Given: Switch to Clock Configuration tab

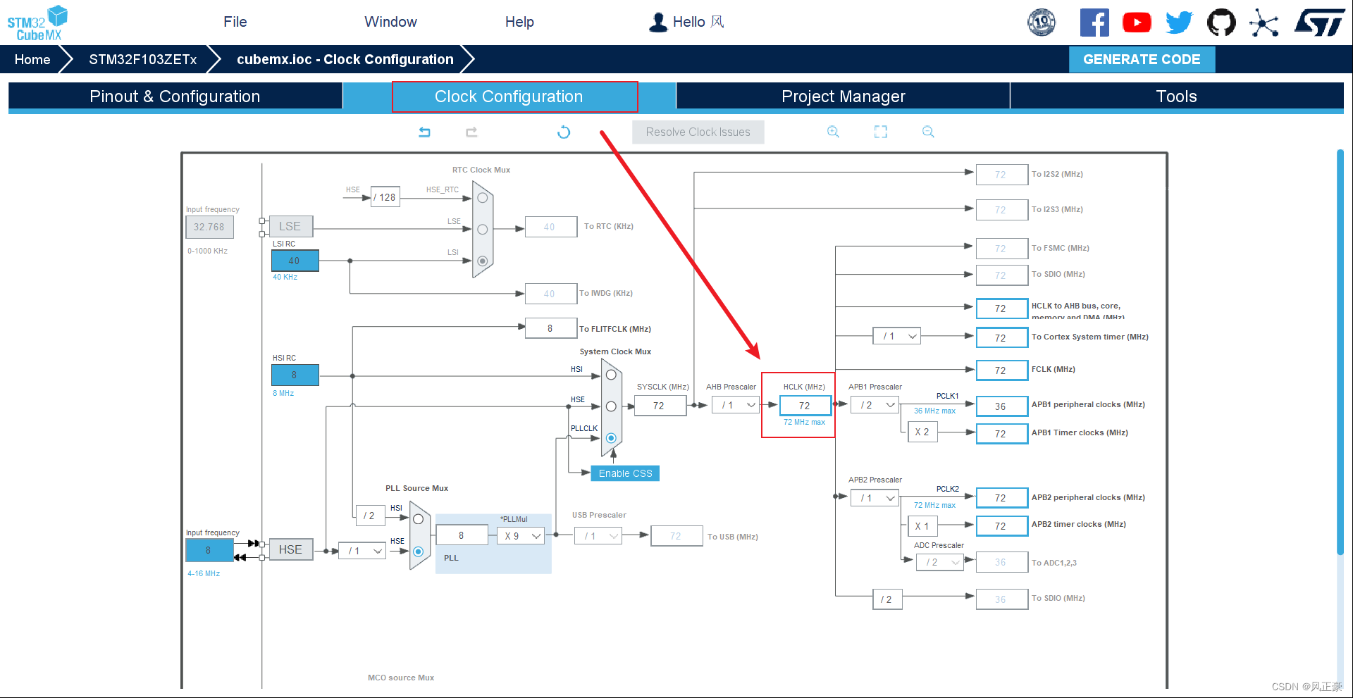Looking at the screenshot, I should click(x=509, y=96).
